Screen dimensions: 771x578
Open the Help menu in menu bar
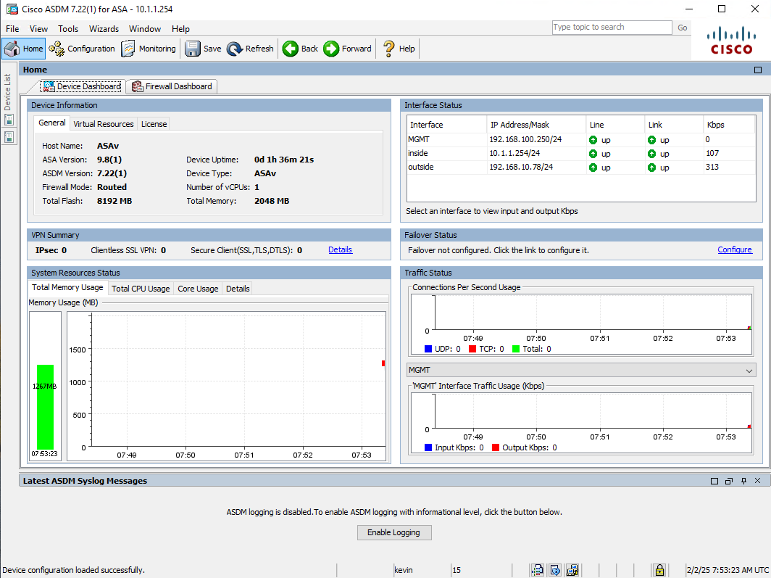pos(180,29)
